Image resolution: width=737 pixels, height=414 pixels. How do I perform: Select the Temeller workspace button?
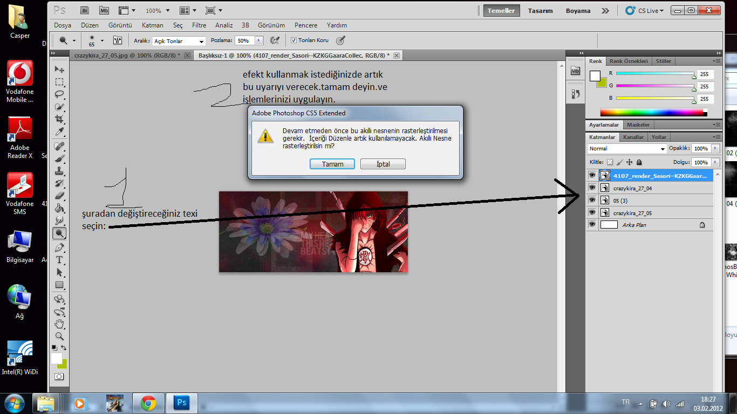click(x=501, y=10)
